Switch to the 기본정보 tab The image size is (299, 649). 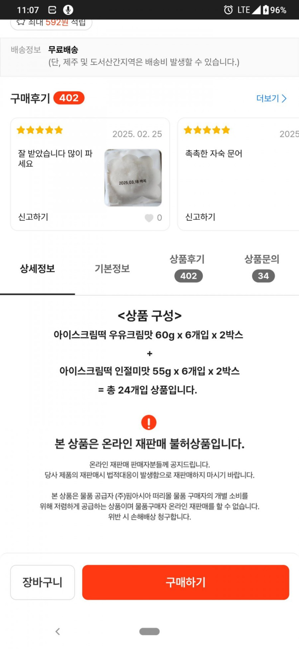coord(112,269)
